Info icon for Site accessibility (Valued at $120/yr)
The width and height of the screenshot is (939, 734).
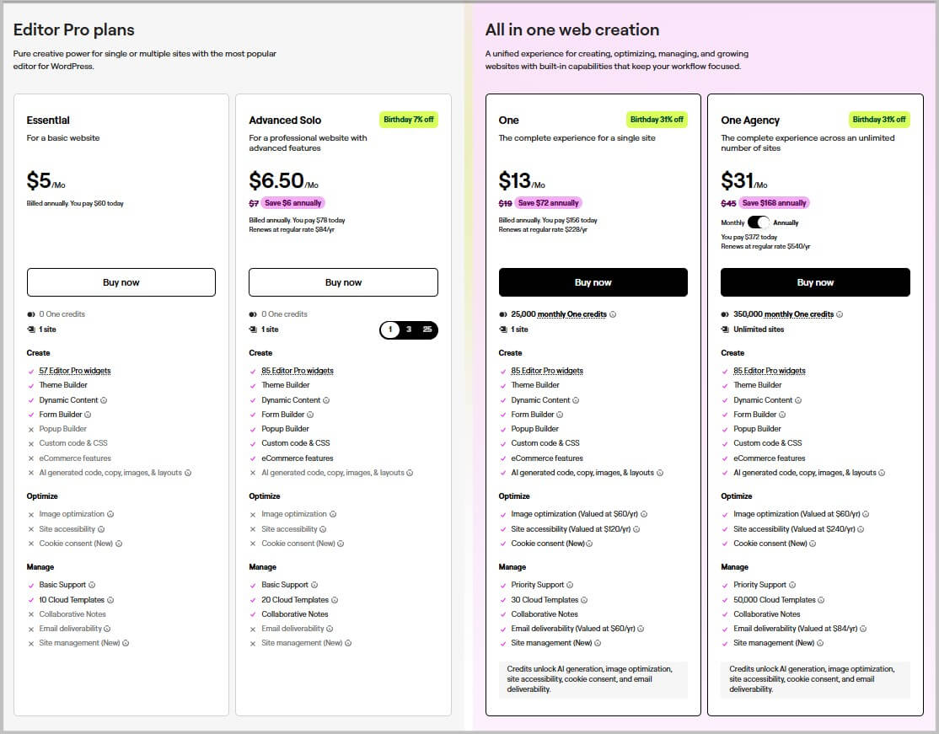point(636,528)
